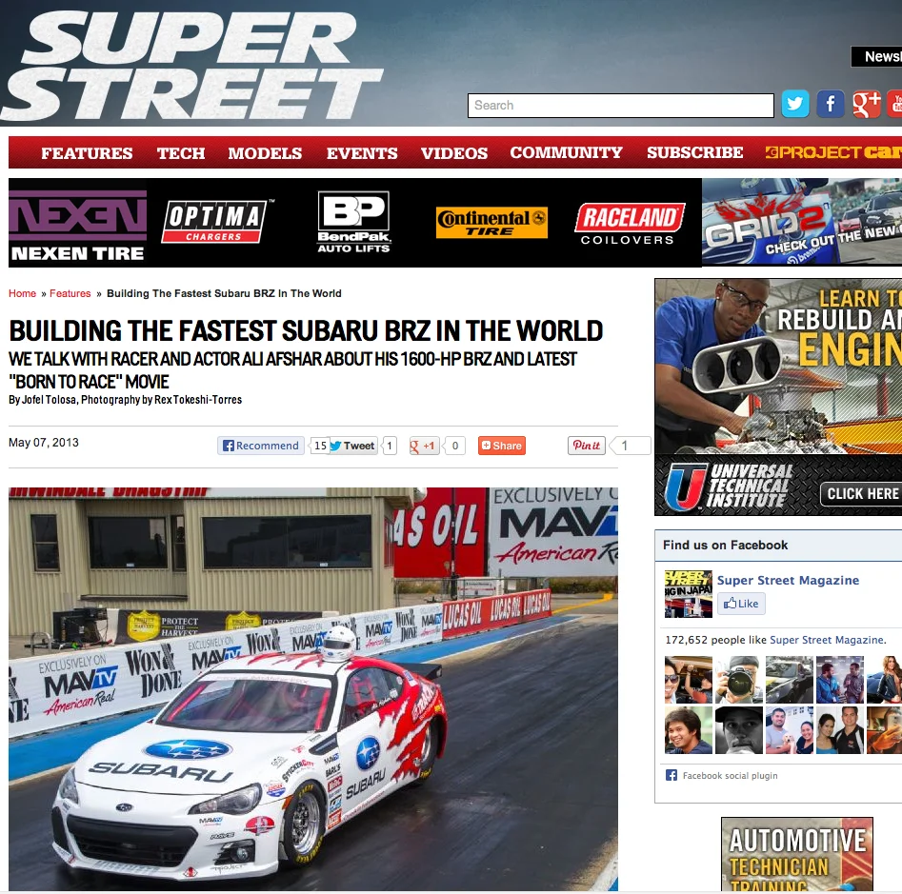The width and height of the screenshot is (902, 894).
Task: Open the Subaru BRZ dragstrip photo
Action: click(313, 689)
